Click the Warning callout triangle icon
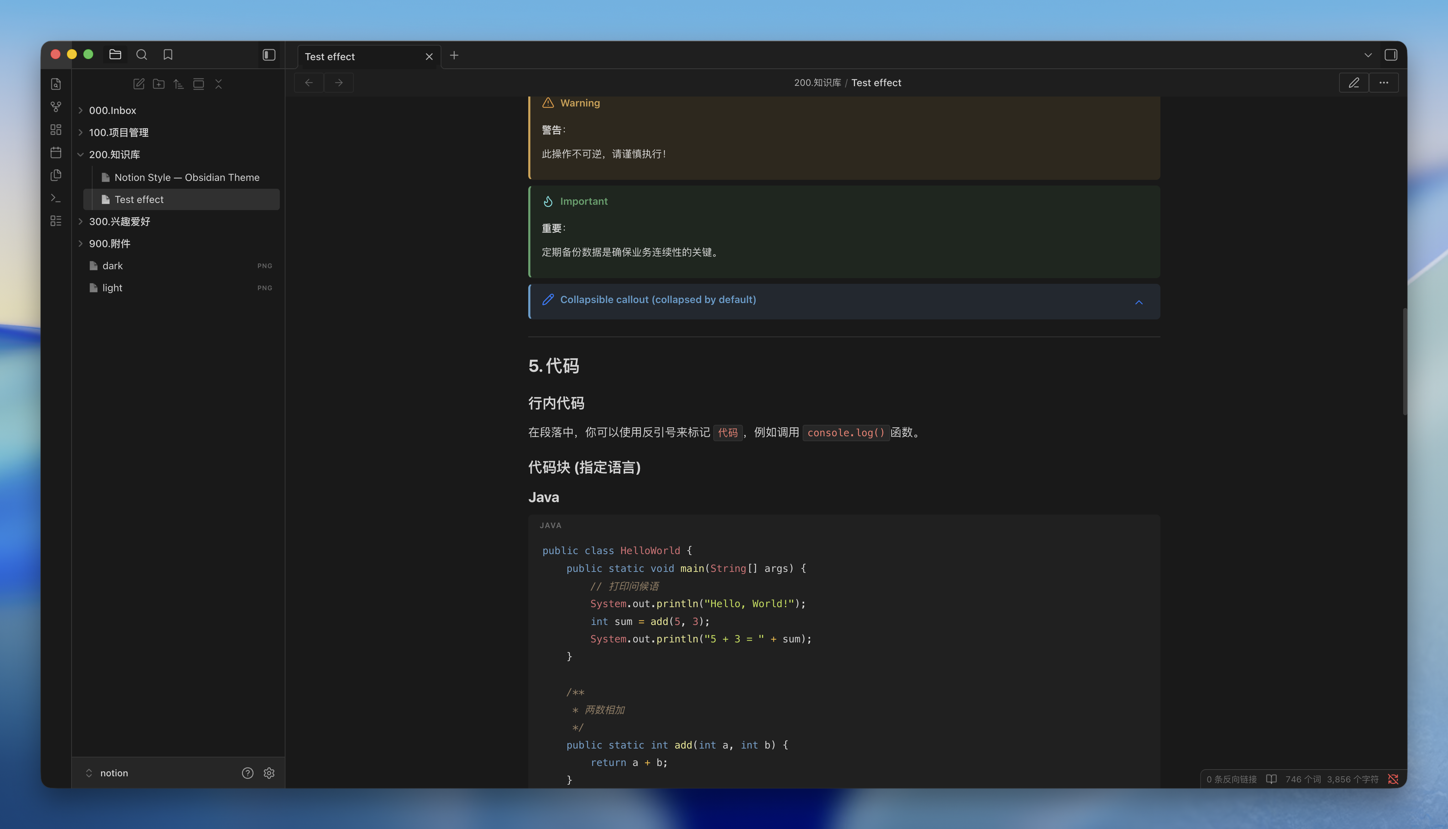This screenshot has height=829, width=1448. [548, 103]
